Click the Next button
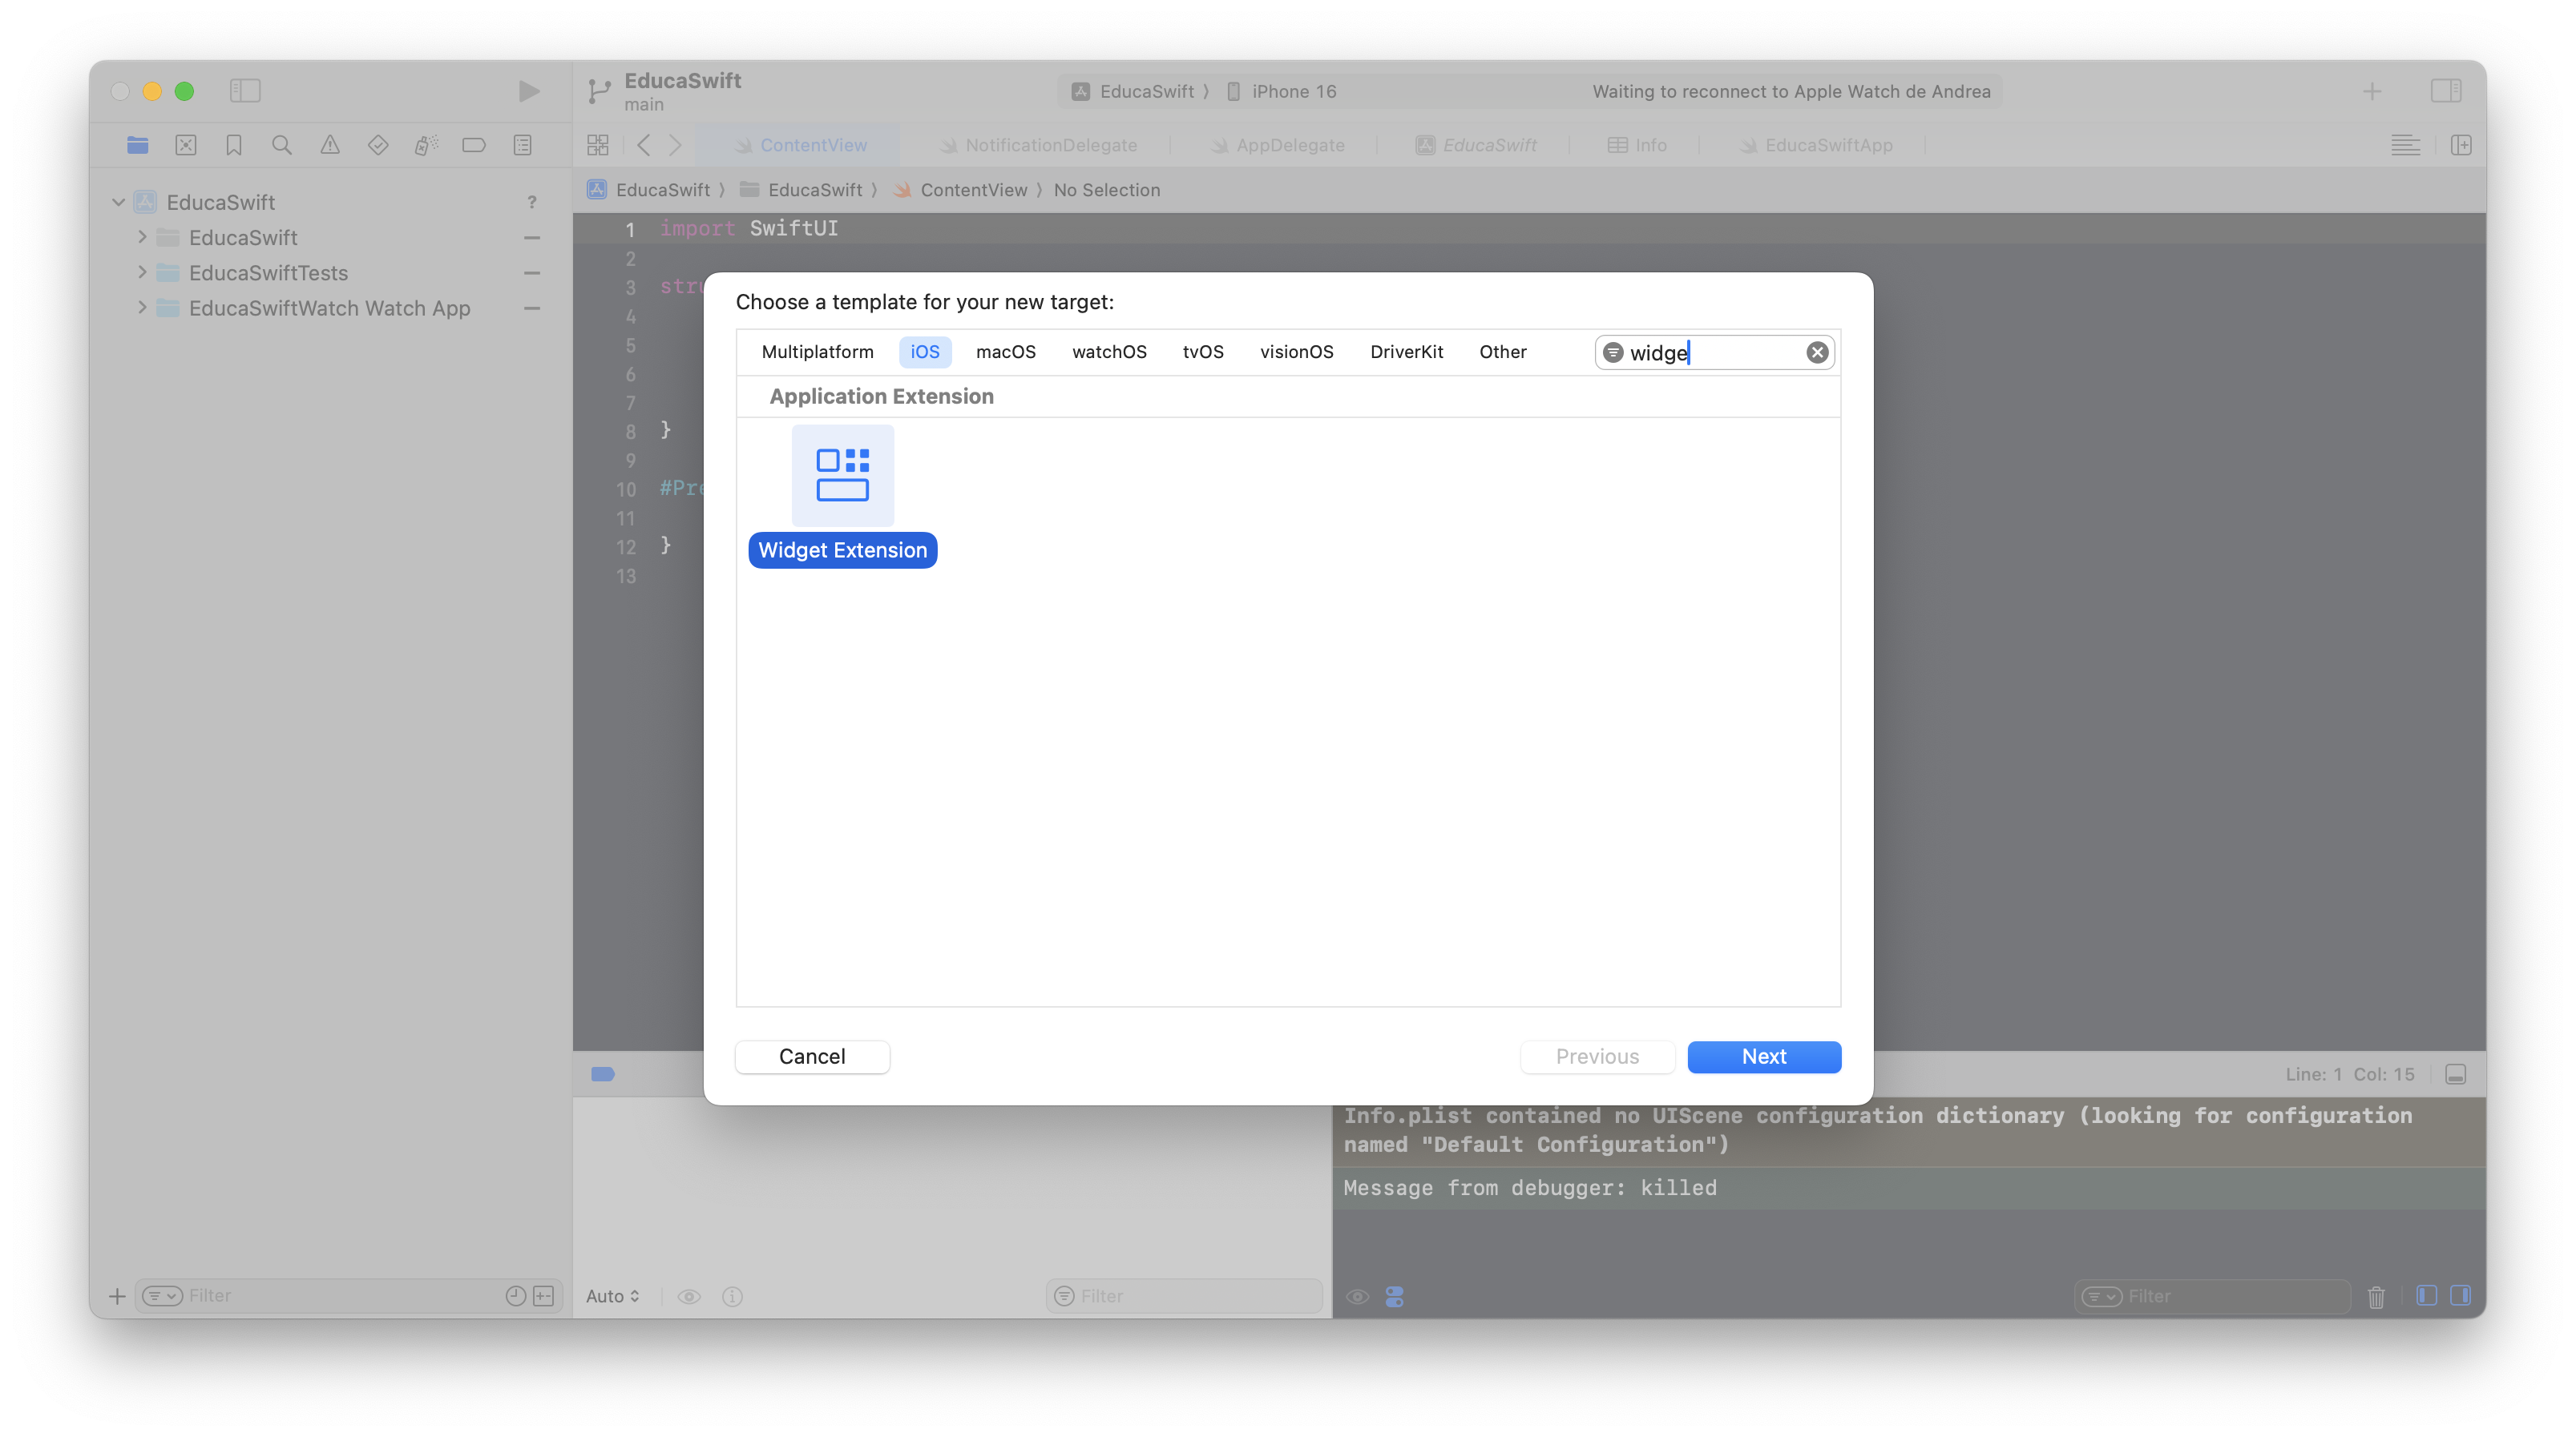The width and height of the screenshot is (2576, 1437). pyautogui.click(x=1764, y=1057)
